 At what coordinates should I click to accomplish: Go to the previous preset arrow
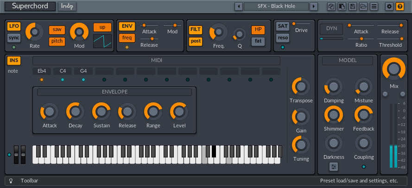click(238, 6)
